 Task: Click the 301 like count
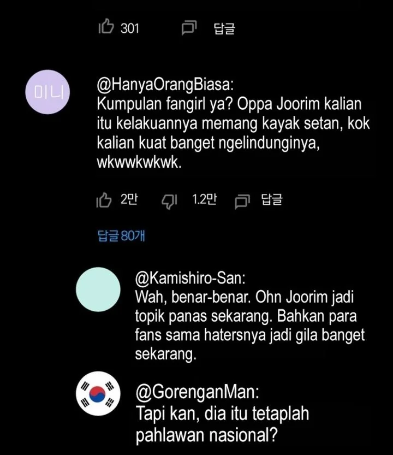130,28
